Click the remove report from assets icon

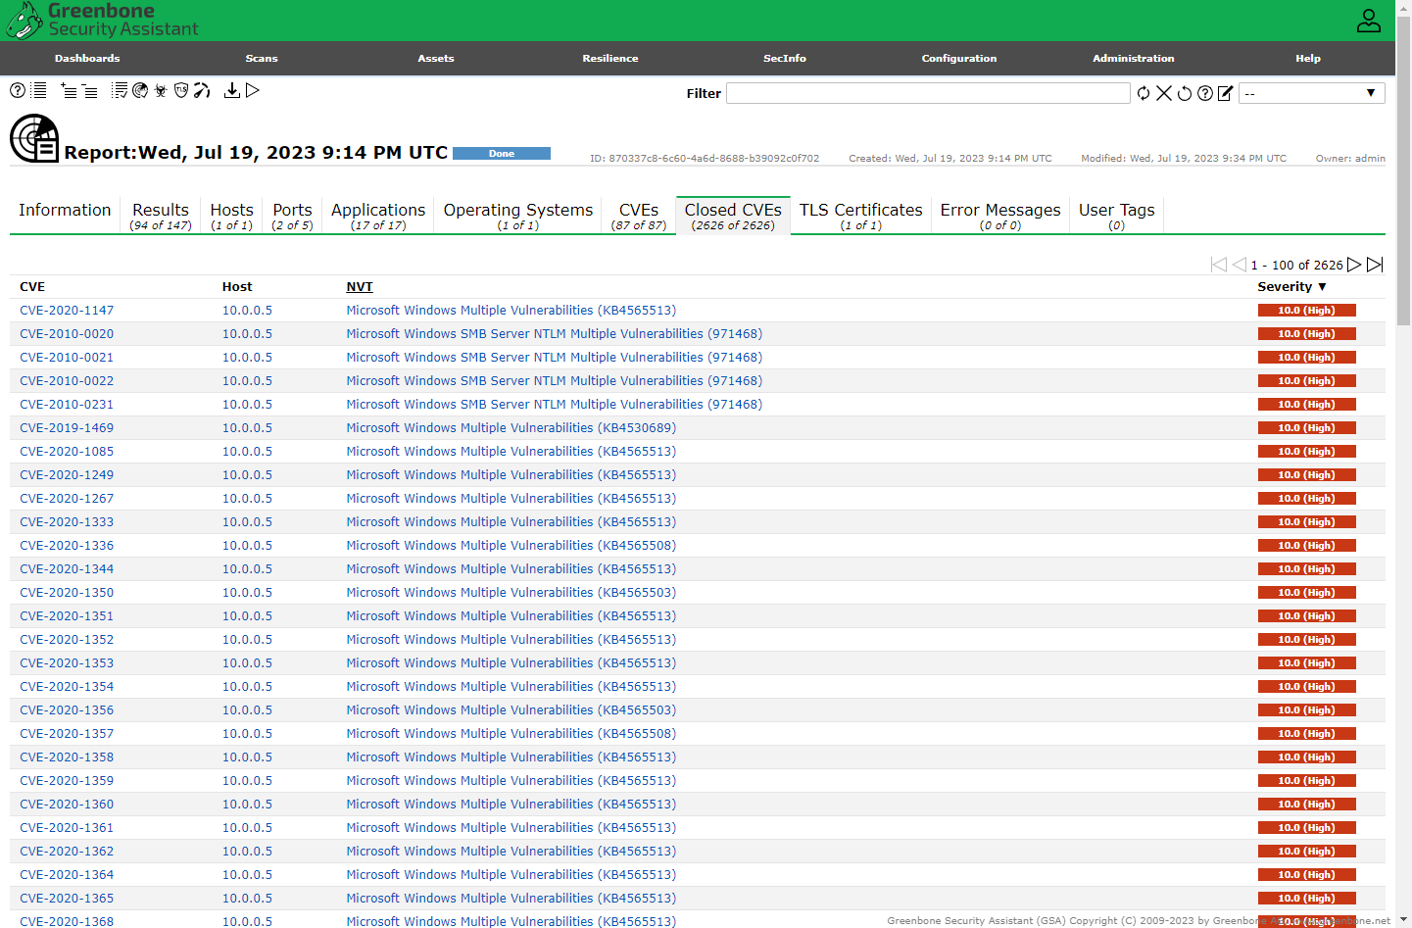pos(89,91)
